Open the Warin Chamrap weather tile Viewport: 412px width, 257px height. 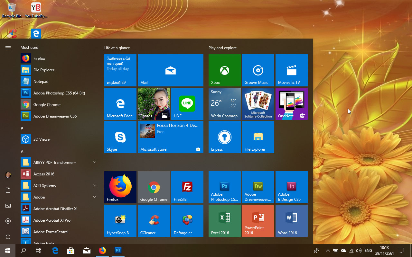coord(224,104)
